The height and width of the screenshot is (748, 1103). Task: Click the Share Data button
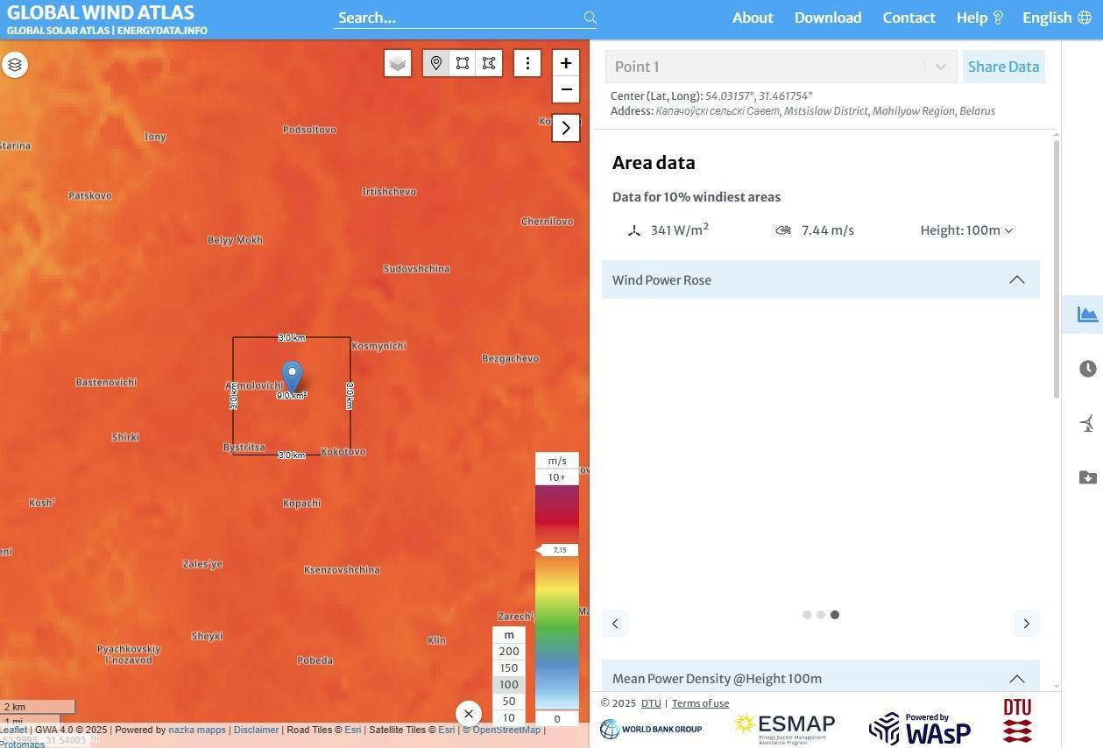click(1003, 67)
